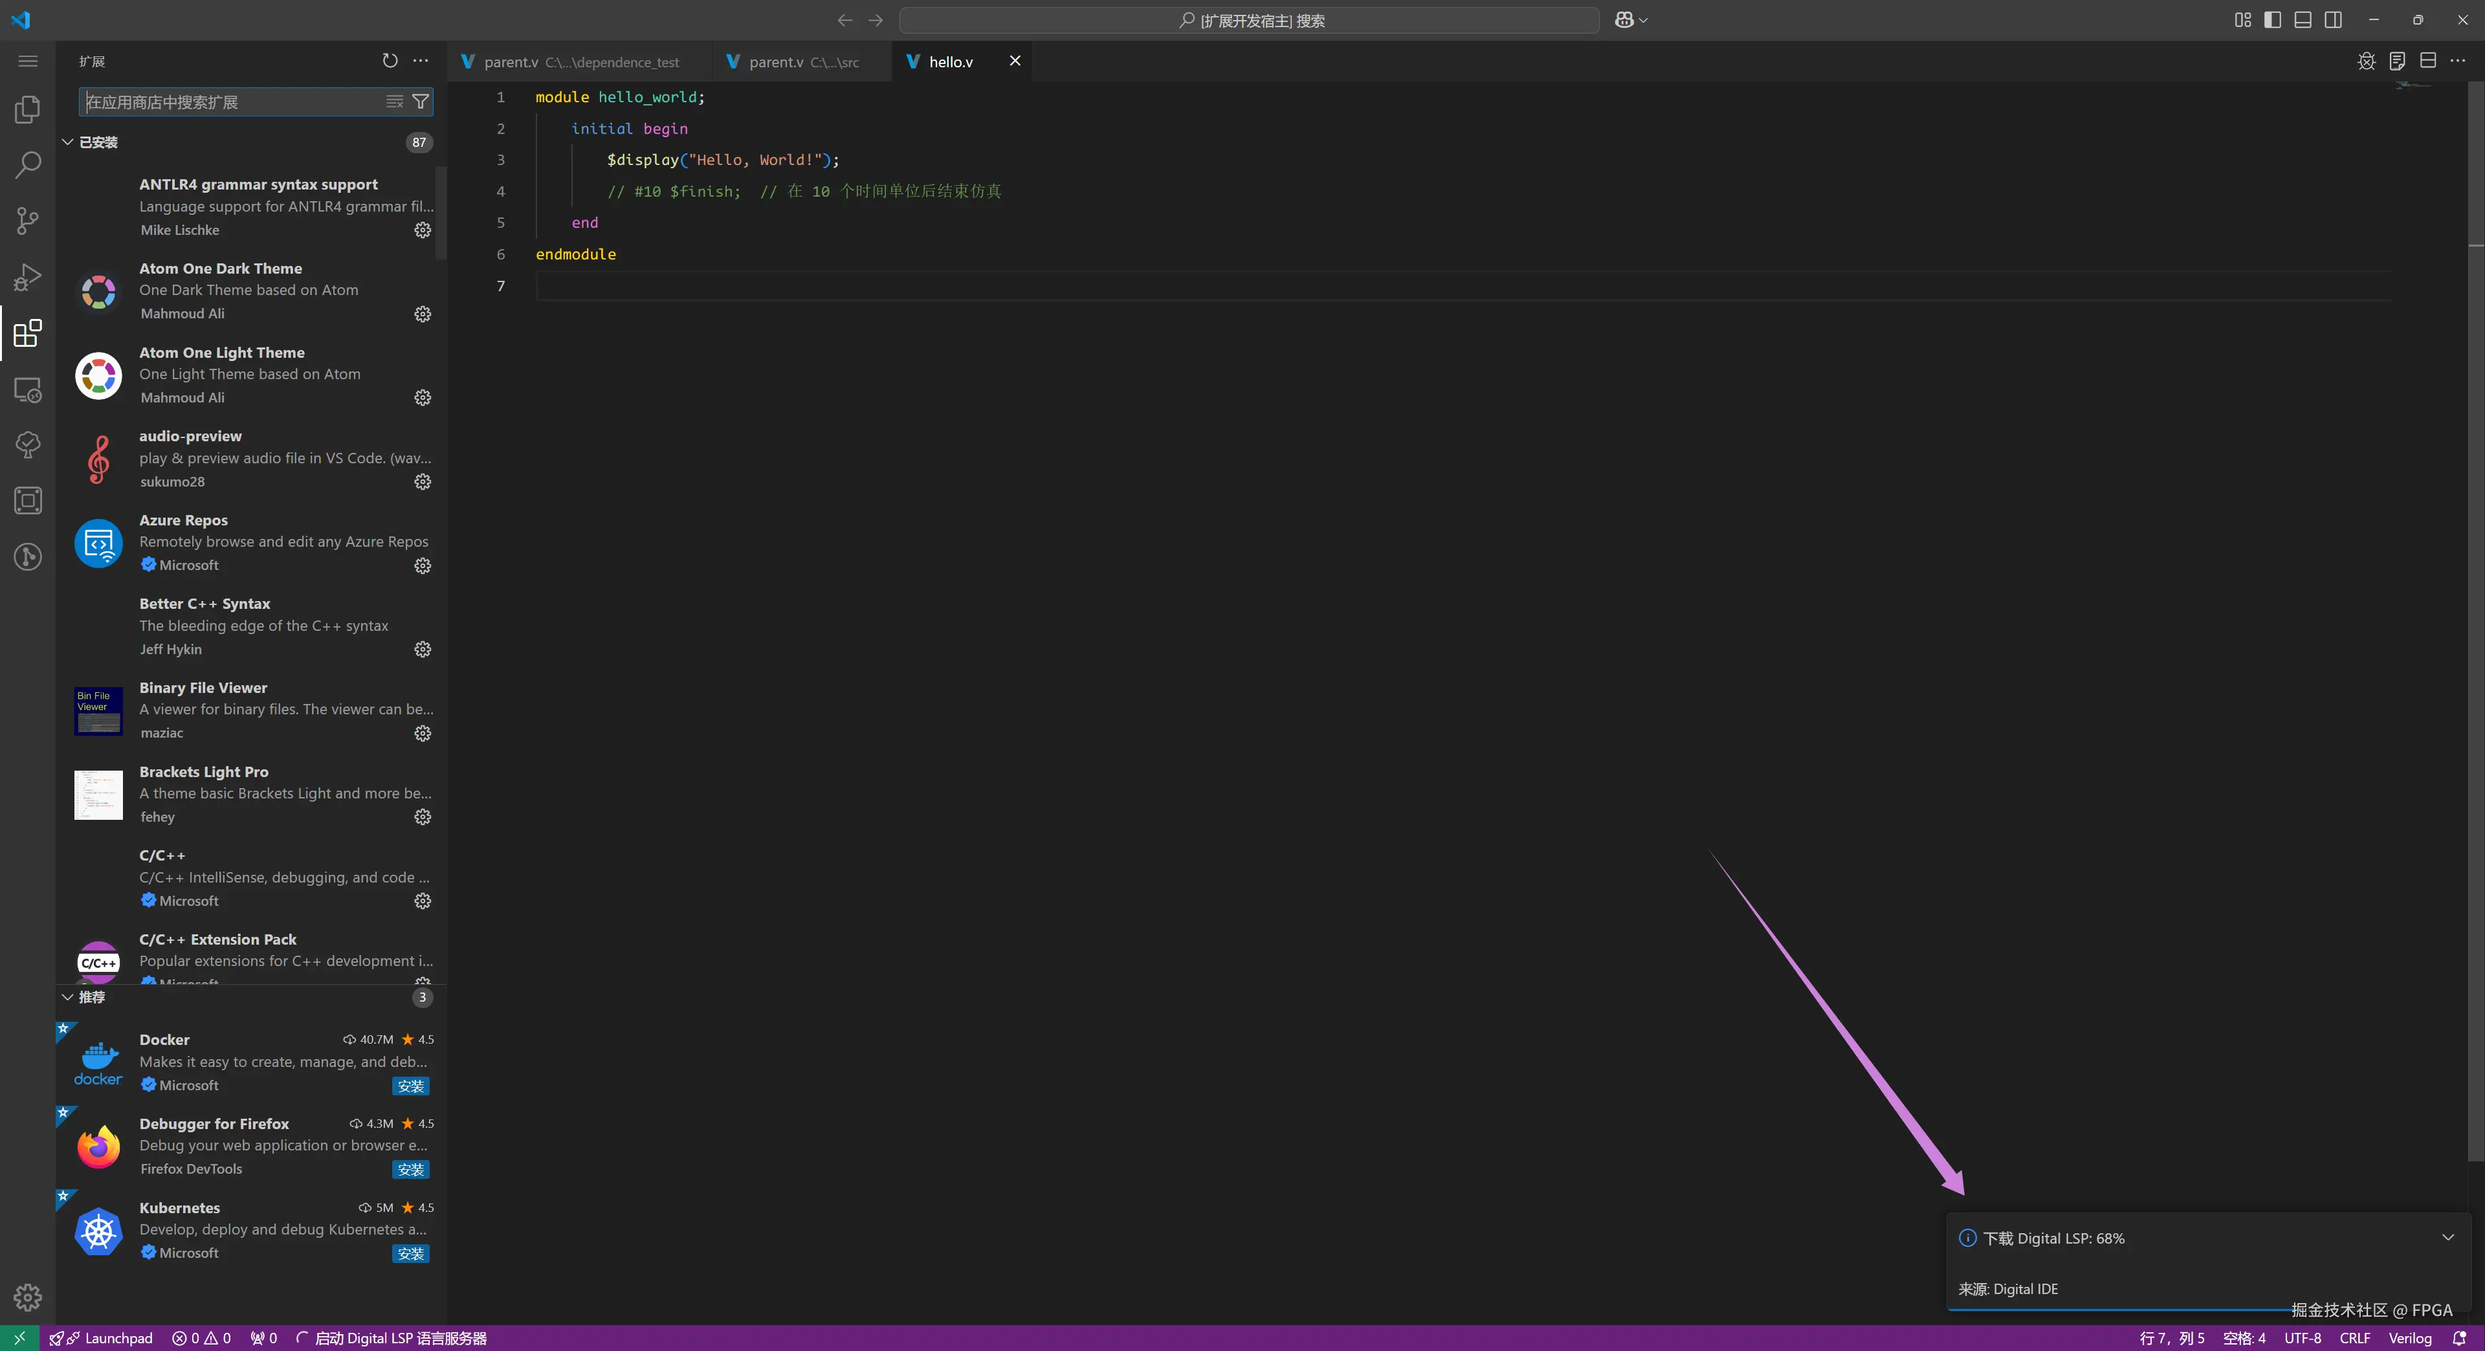Collapse the 已安装 installed section
Viewport: 2485px width, 1351px height.
click(x=67, y=142)
